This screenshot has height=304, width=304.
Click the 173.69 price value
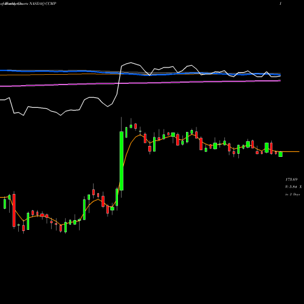click(291, 179)
